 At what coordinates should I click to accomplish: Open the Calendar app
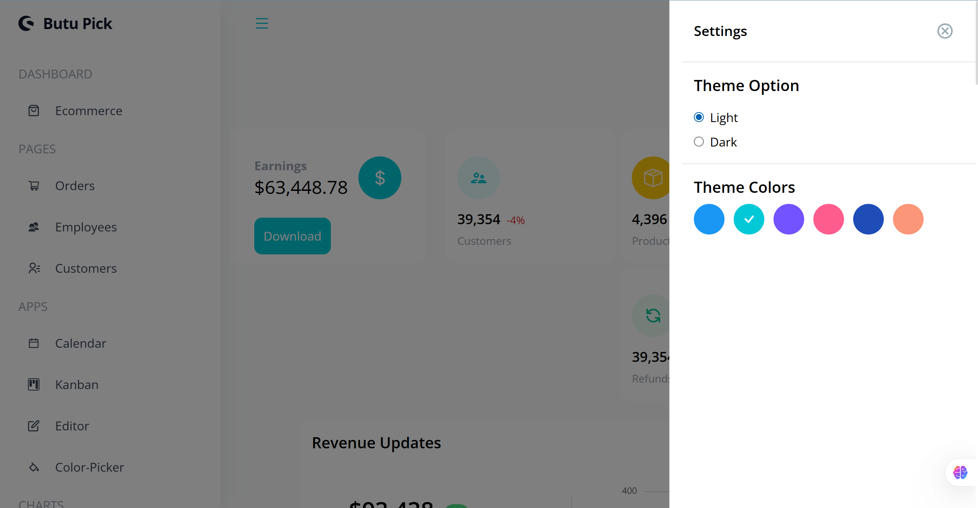click(80, 344)
